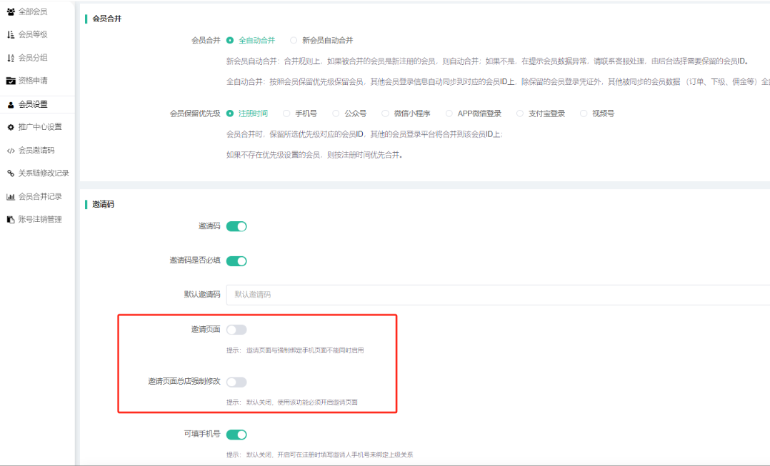The height and width of the screenshot is (466, 770).
Task: Turn off the 可填手机号 toggle
Action: tap(236, 435)
